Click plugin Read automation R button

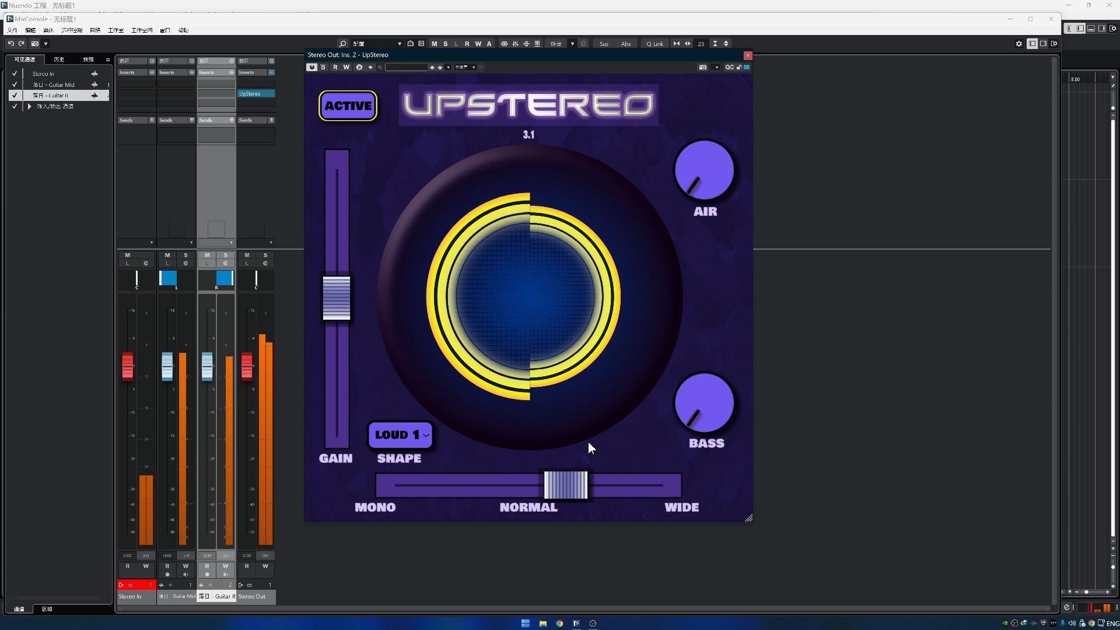point(335,68)
